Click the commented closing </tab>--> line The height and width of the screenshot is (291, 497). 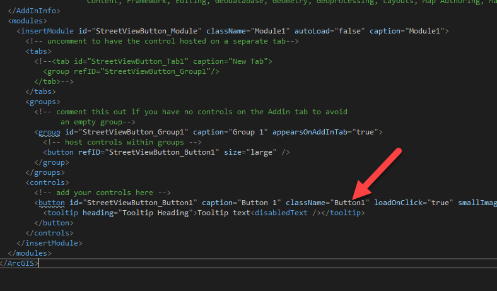54,81
